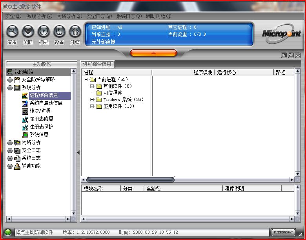Open 设置 settings toolbar icon
This screenshot has width=306, height=240.
point(59,31)
